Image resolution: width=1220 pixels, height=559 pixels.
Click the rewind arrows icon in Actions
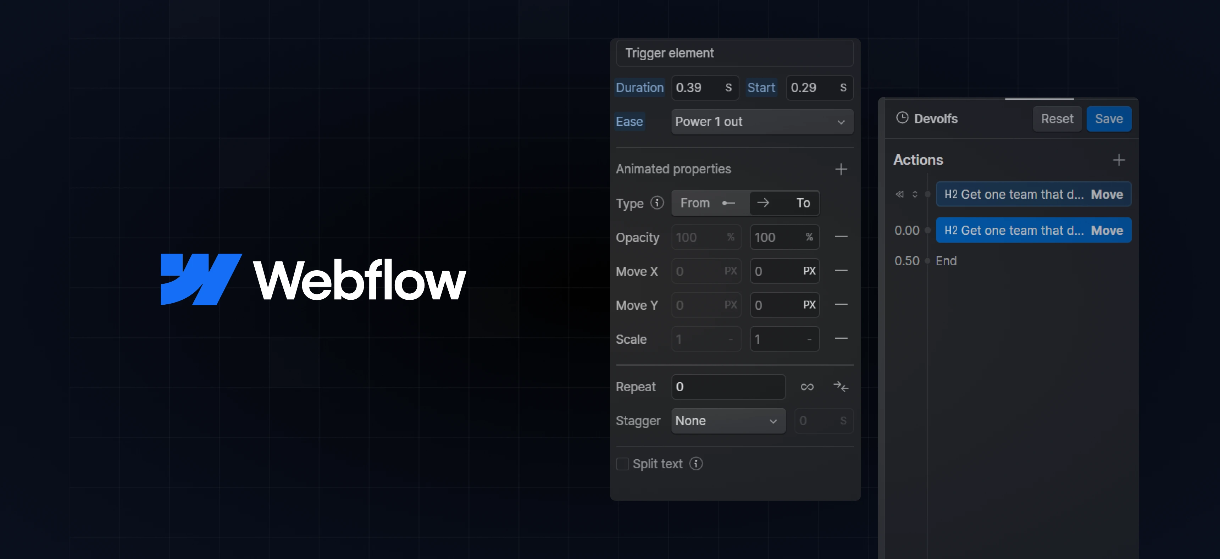[x=899, y=194]
